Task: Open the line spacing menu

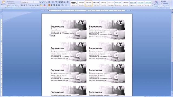Action: tap(59, 5)
